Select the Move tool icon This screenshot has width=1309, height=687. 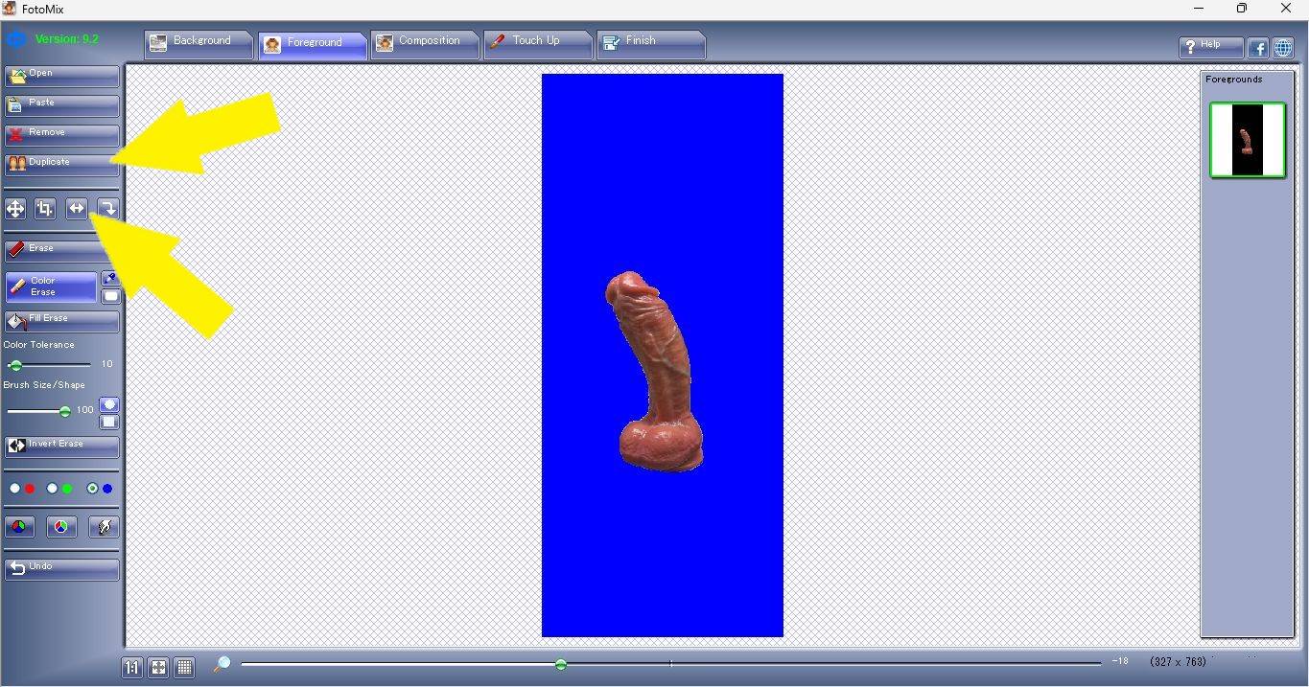coord(15,208)
